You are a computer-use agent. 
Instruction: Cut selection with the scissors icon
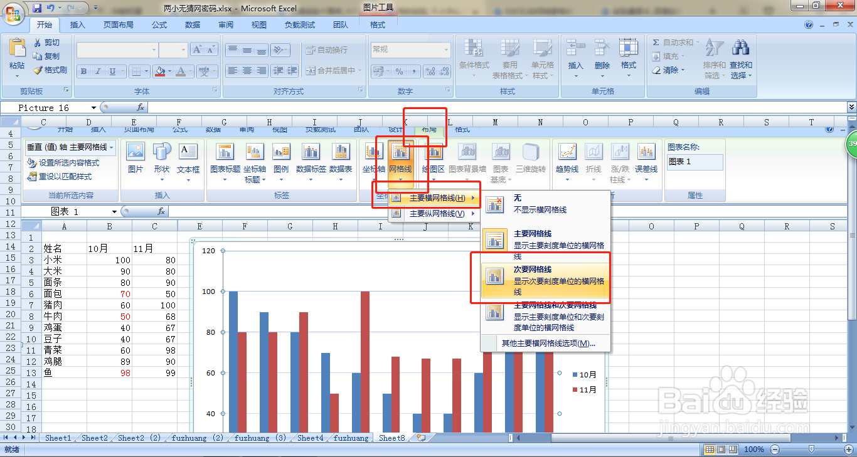pyautogui.click(x=37, y=43)
